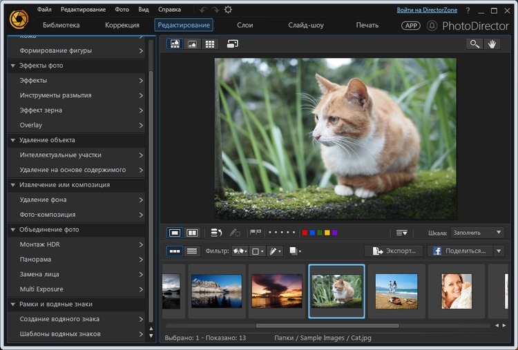Viewport: 518px width, 350px height.
Task: Open the Шкала Заполнить dropdown
Action: (477, 233)
